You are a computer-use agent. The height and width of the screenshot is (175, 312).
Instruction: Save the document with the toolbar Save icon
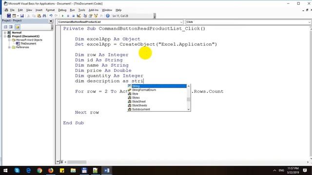click(22, 16)
